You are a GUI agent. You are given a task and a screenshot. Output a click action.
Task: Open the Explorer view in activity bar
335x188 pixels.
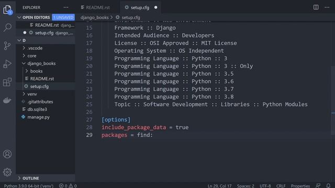point(7,9)
